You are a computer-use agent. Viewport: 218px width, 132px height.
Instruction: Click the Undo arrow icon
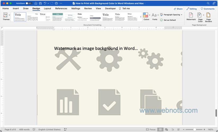45,3
